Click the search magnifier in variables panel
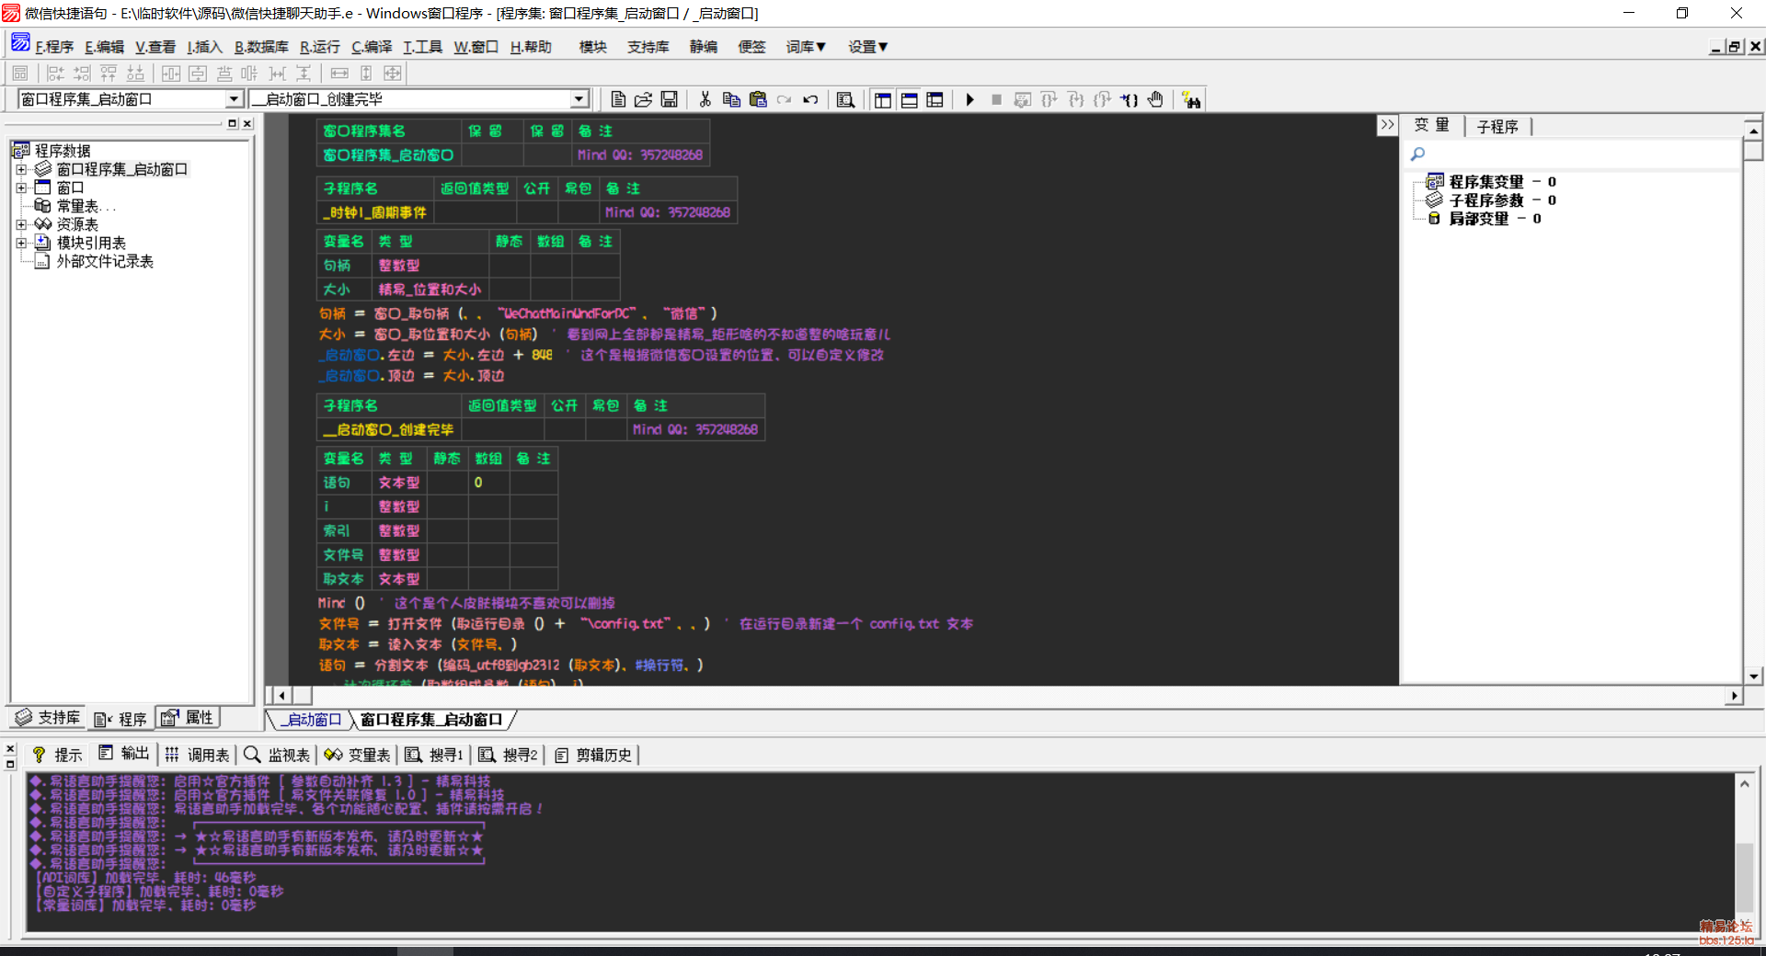 [x=1417, y=154]
